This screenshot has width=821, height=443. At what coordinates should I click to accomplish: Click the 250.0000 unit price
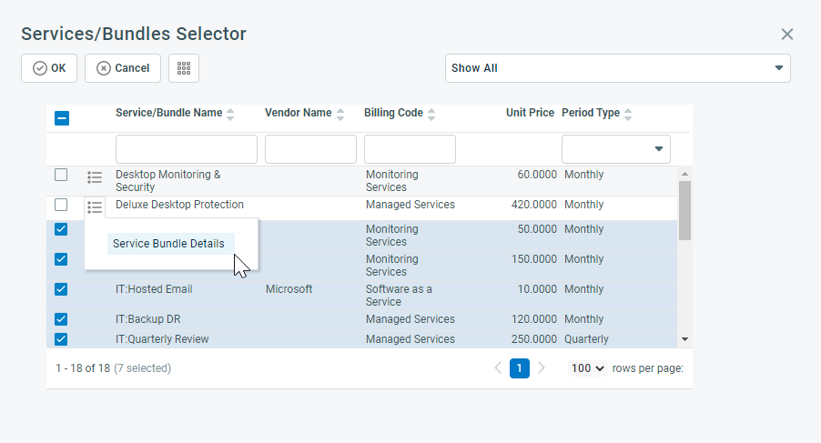(x=534, y=339)
